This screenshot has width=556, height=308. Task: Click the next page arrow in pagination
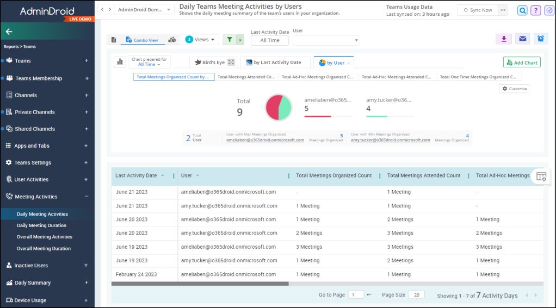(x=536, y=296)
